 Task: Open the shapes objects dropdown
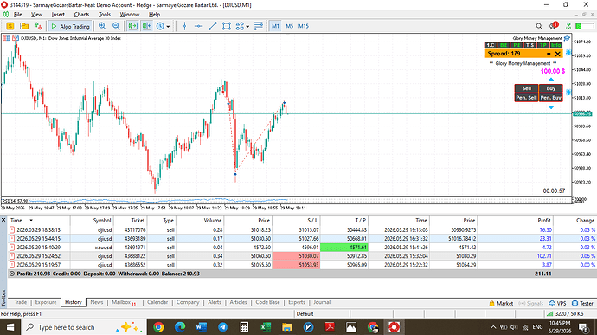coord(247,27)
